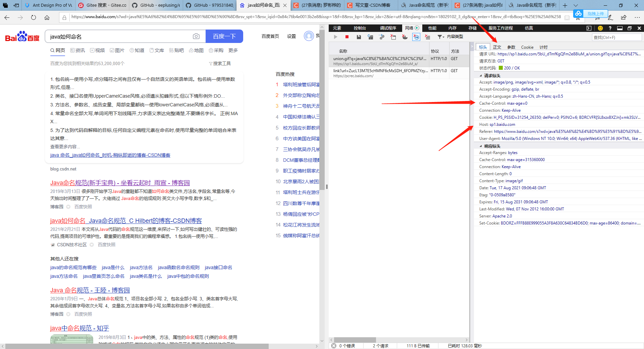This screenshot has width=644, height=349.
Task: Click the add notes pen icon
Action: (610, 17)
